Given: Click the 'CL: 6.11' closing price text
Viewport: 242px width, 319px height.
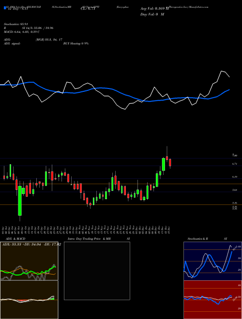Looking at the screenshot, I should coord(88,9).
